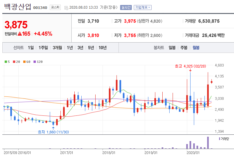Select the 3년 line chart tab
Viewport: 234px width, 160px height.
[x=80, y=48]
